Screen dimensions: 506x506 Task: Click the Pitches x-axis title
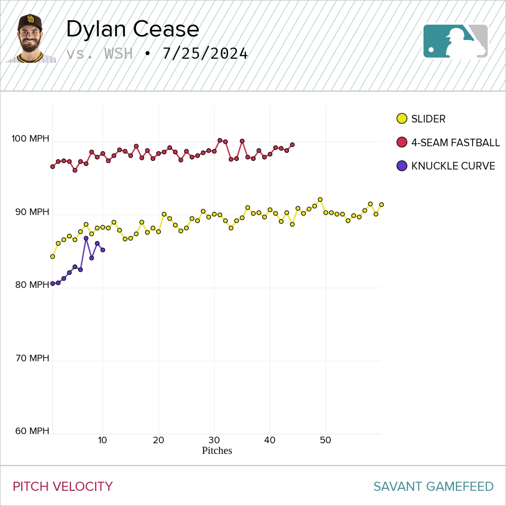217,450
